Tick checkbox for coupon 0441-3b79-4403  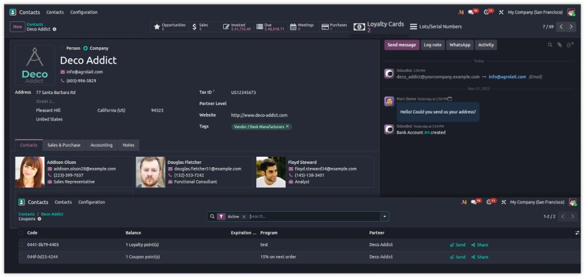pos(21,245)
